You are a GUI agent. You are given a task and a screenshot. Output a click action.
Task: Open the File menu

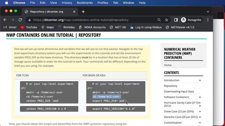[32, 3]
